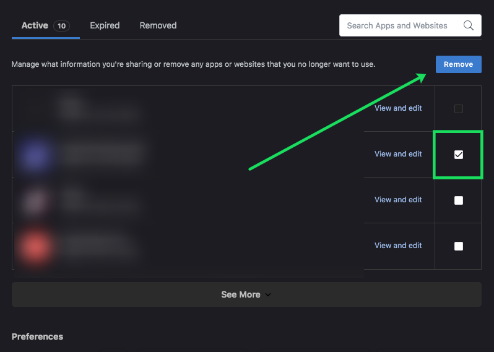Tick the first row's dim checkbox
Viewport: 494px width, 352px height.
coord(459,109)
